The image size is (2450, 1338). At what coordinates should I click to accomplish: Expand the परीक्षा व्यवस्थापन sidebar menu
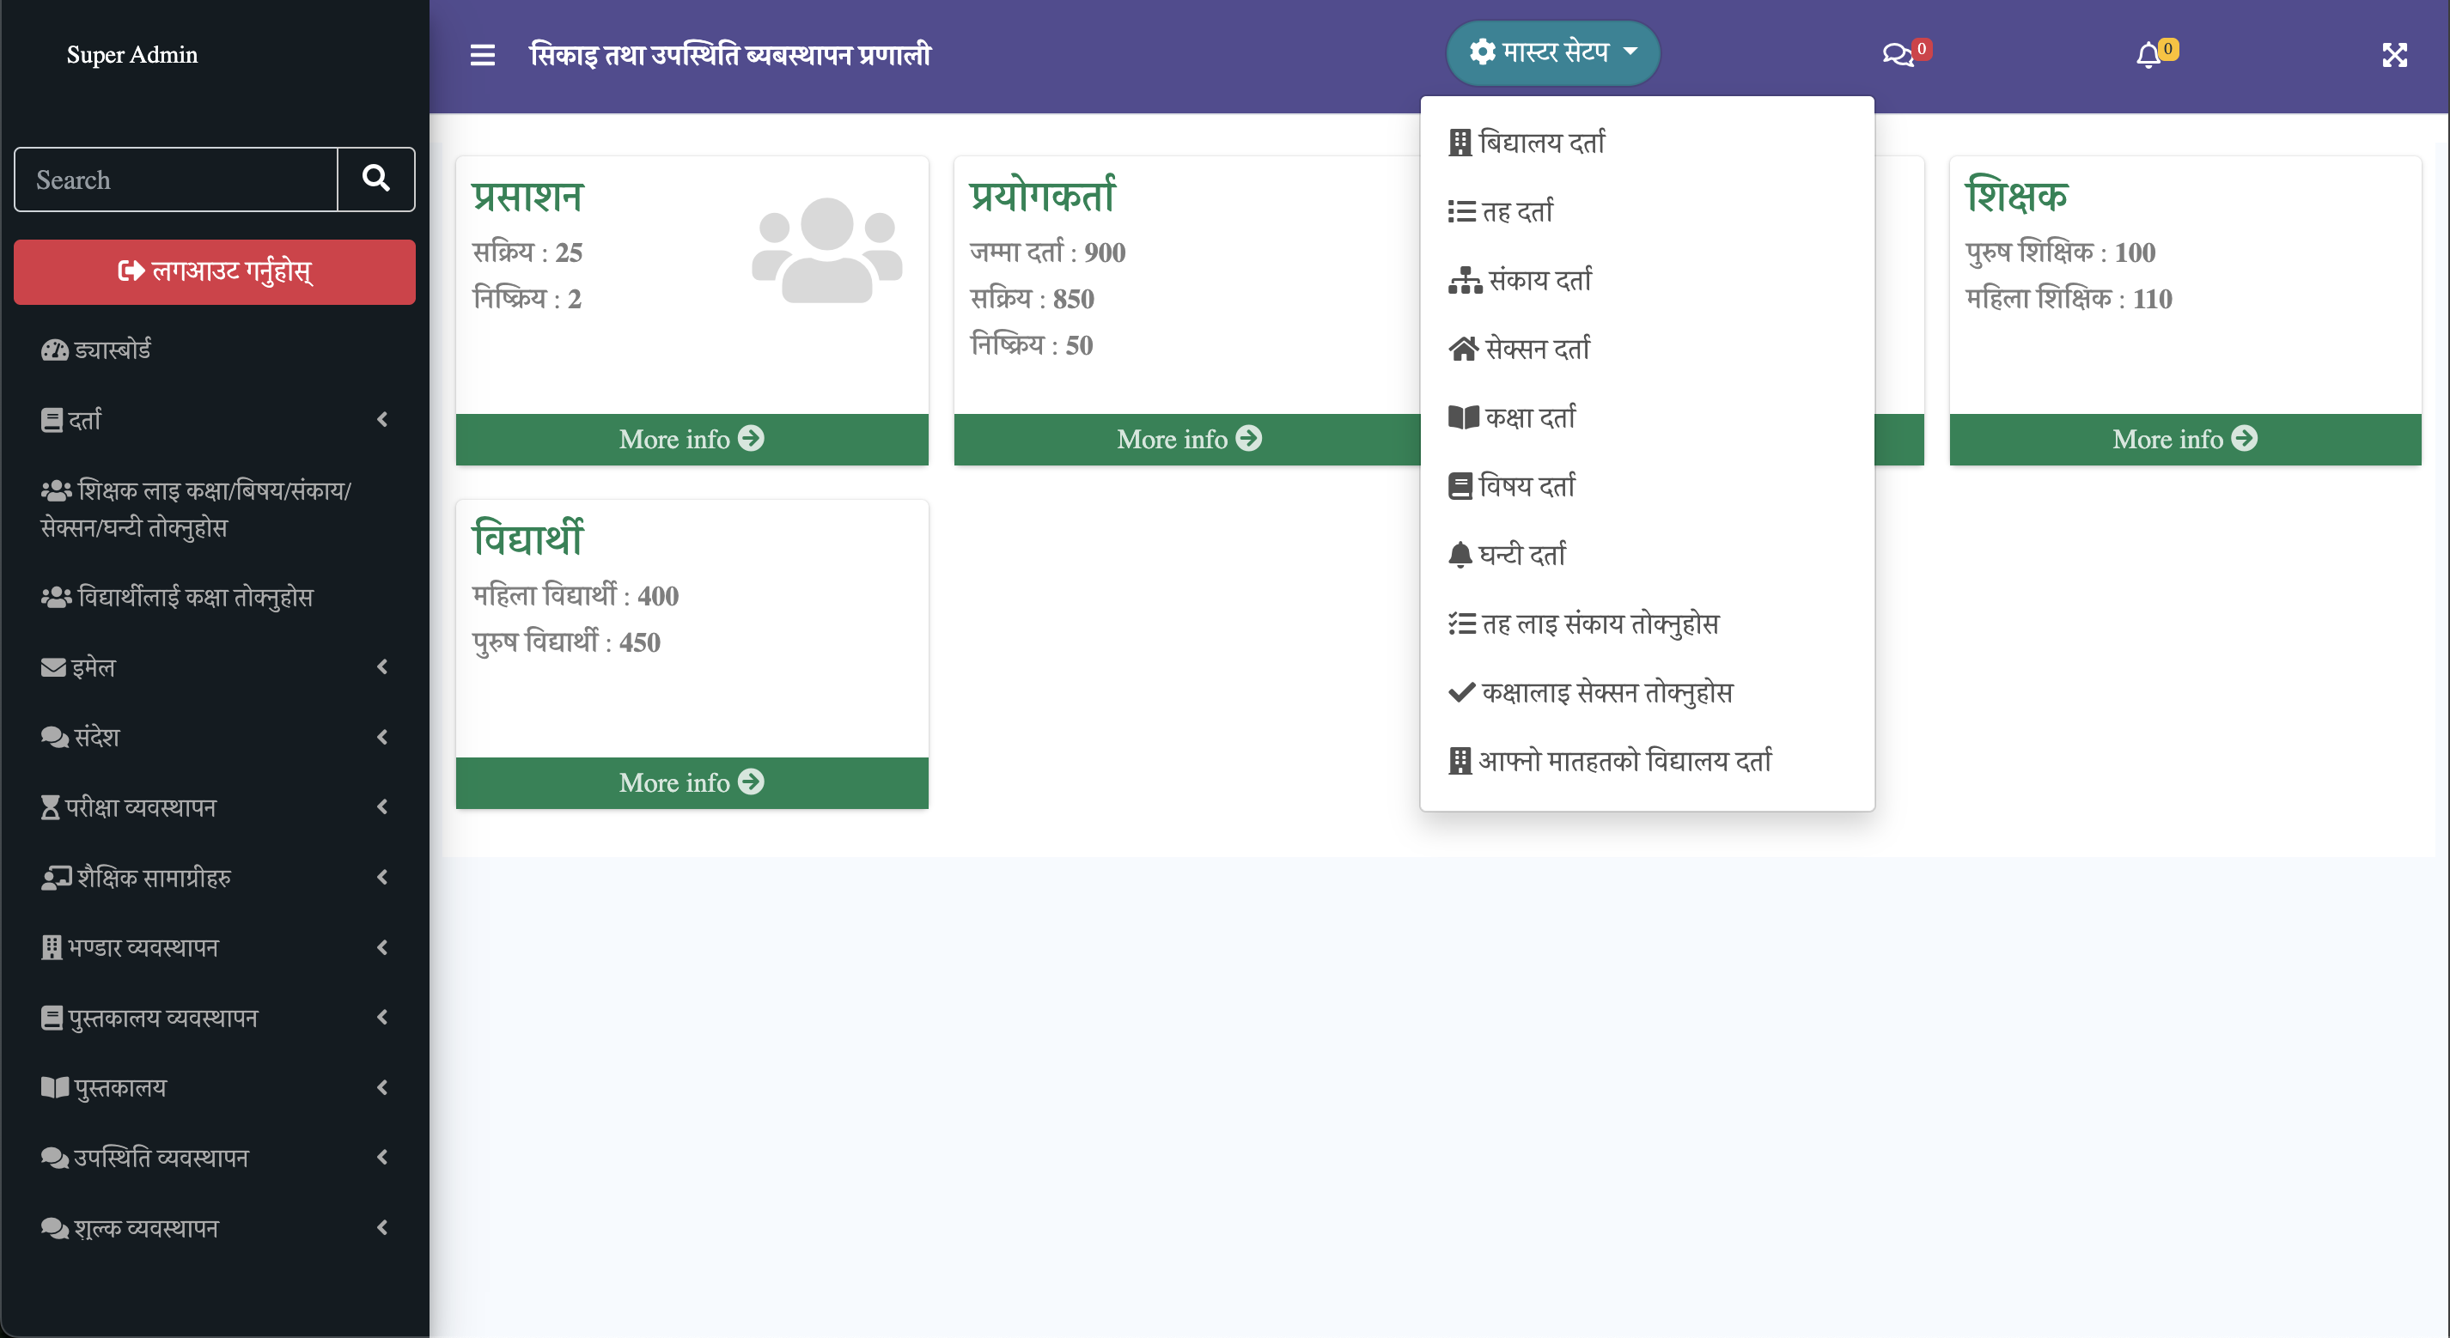[382, 807]
